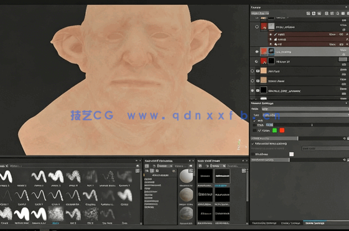
Task: Select the active blue-underlined bottom tab
Action: [x=315, y=223]
